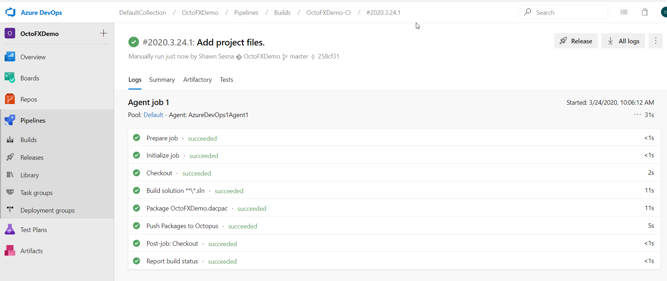Switch to the Summary tab

(x=162, y=80)
